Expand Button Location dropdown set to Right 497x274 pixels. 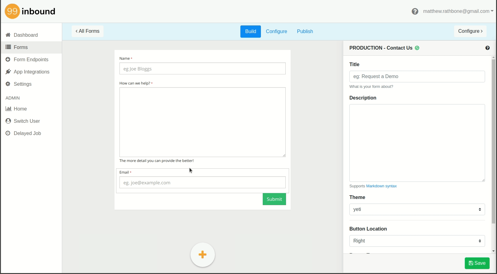pyautogui.click(x=417, y=241)
